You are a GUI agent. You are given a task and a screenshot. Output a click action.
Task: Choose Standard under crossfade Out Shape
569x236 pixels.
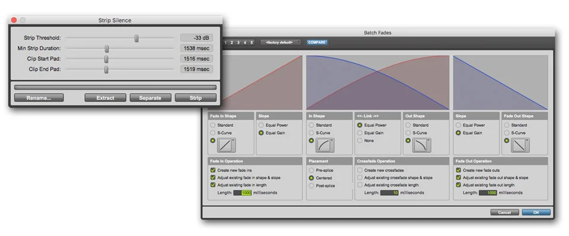coord(408,125)
